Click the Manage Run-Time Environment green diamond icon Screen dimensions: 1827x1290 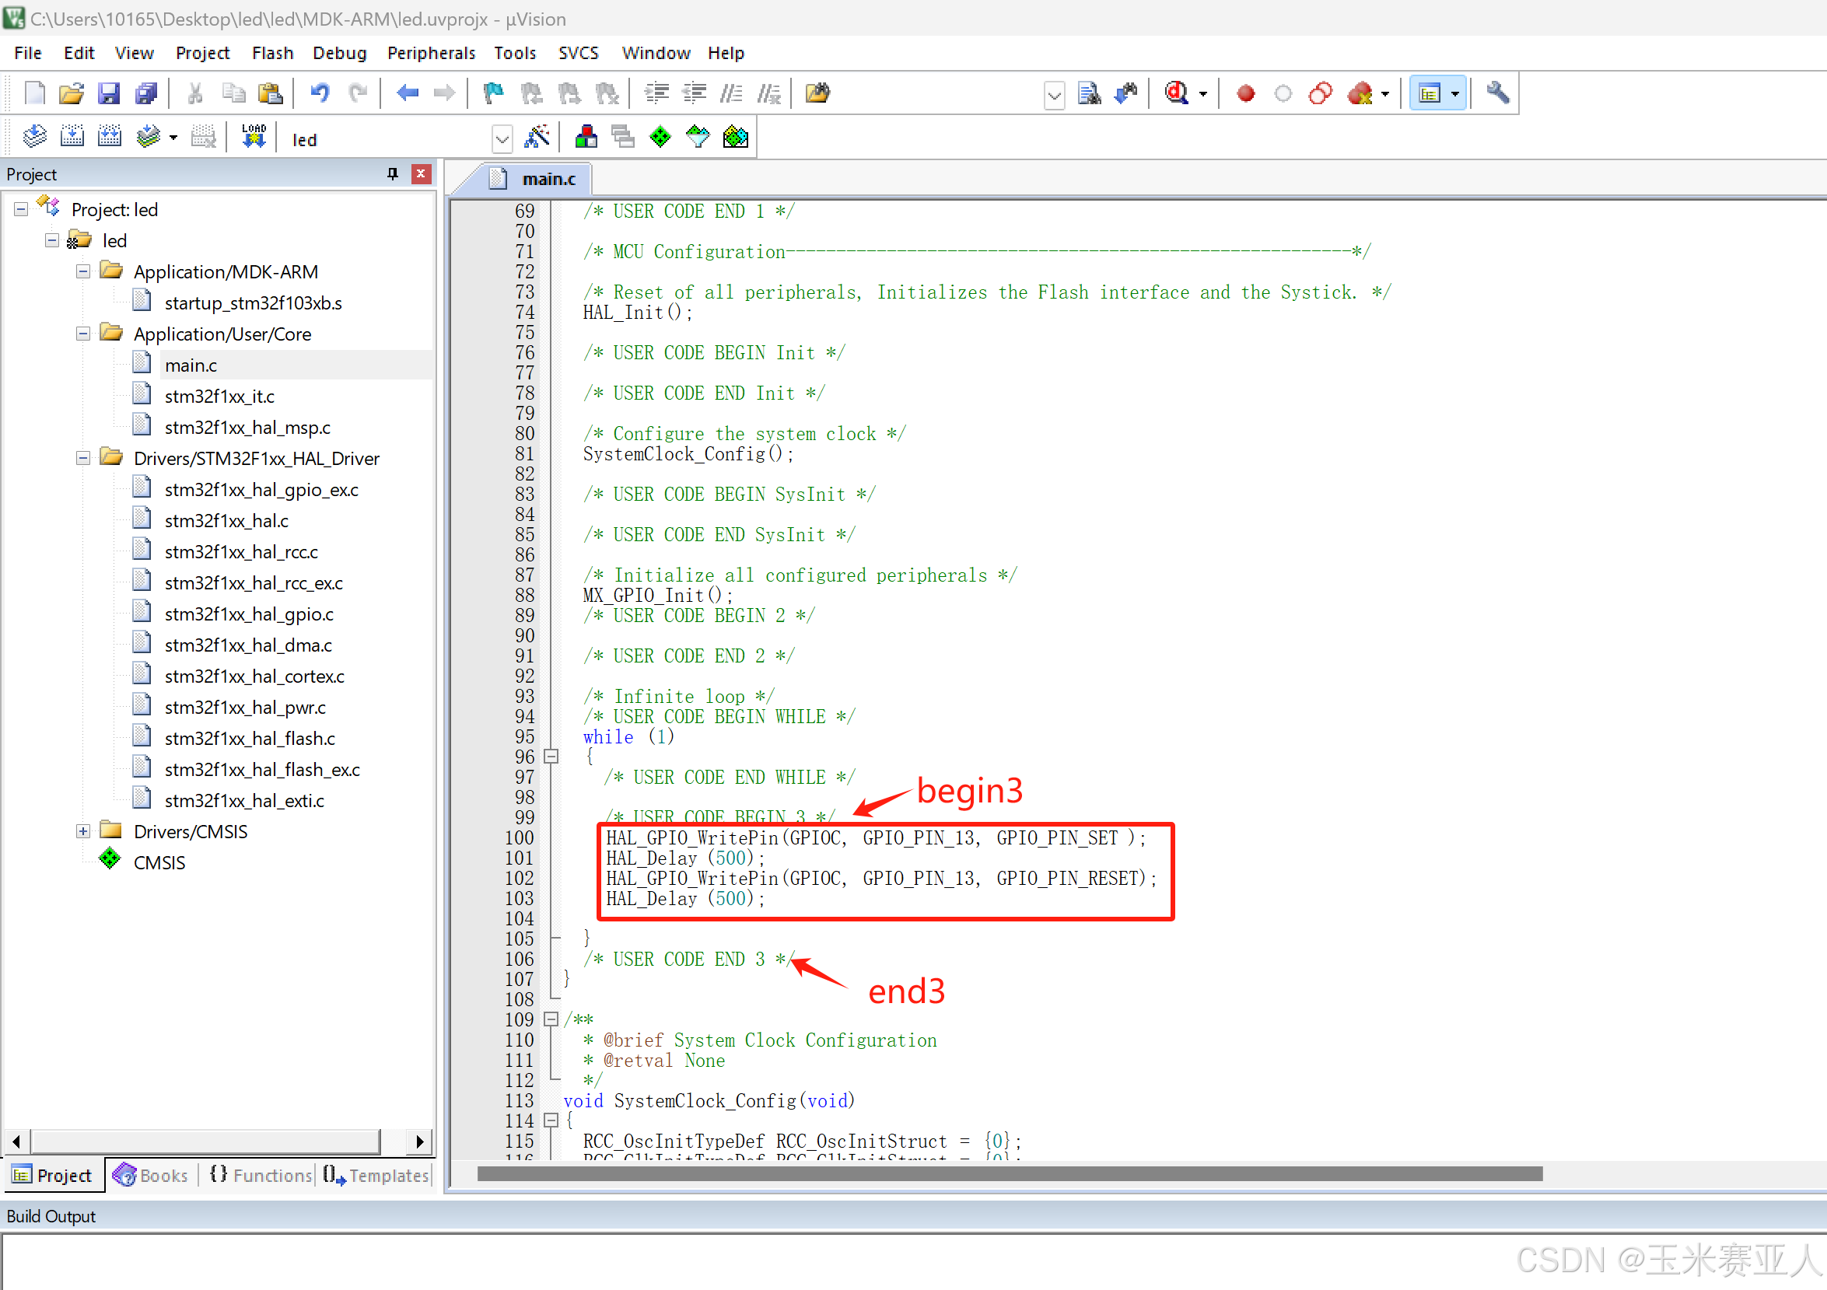(x=660, y=138)
